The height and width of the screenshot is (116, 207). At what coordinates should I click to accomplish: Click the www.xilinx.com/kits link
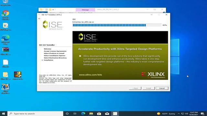click(x=91, y=75)
